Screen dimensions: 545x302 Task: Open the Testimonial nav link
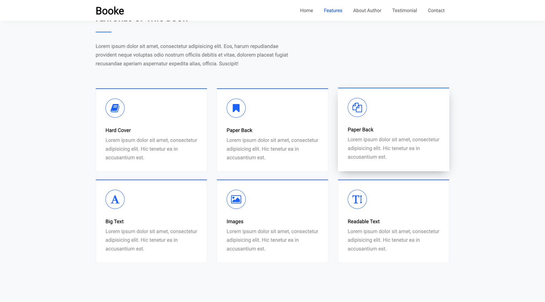pos(404,11)
